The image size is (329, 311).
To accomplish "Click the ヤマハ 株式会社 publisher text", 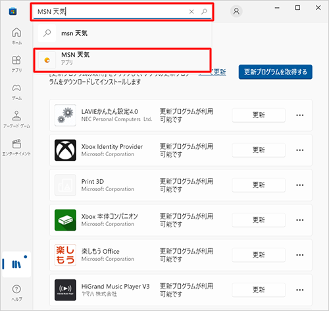I will pyautogui.click(x=99, y=294).
